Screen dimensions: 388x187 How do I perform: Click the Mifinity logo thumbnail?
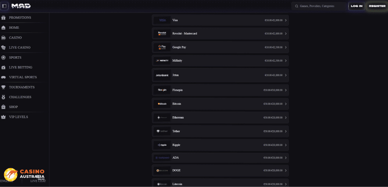[162, 61]
